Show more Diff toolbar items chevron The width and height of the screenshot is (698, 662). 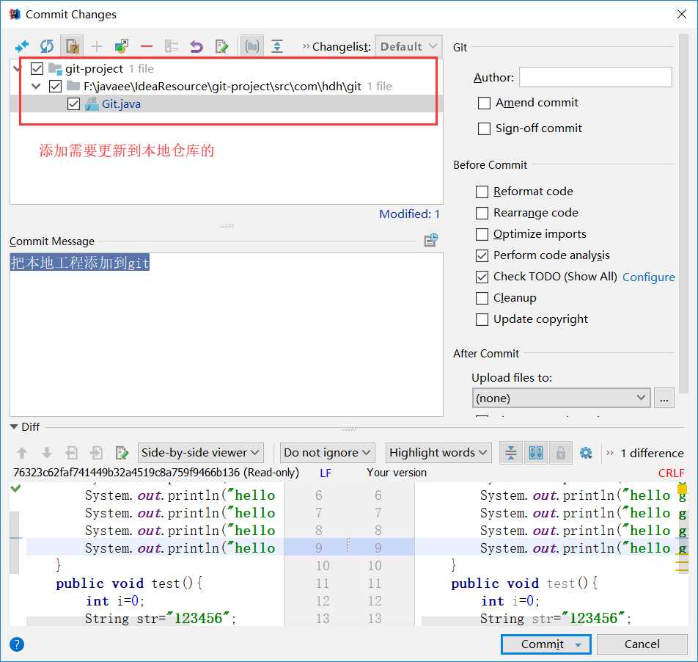[610, 453]
